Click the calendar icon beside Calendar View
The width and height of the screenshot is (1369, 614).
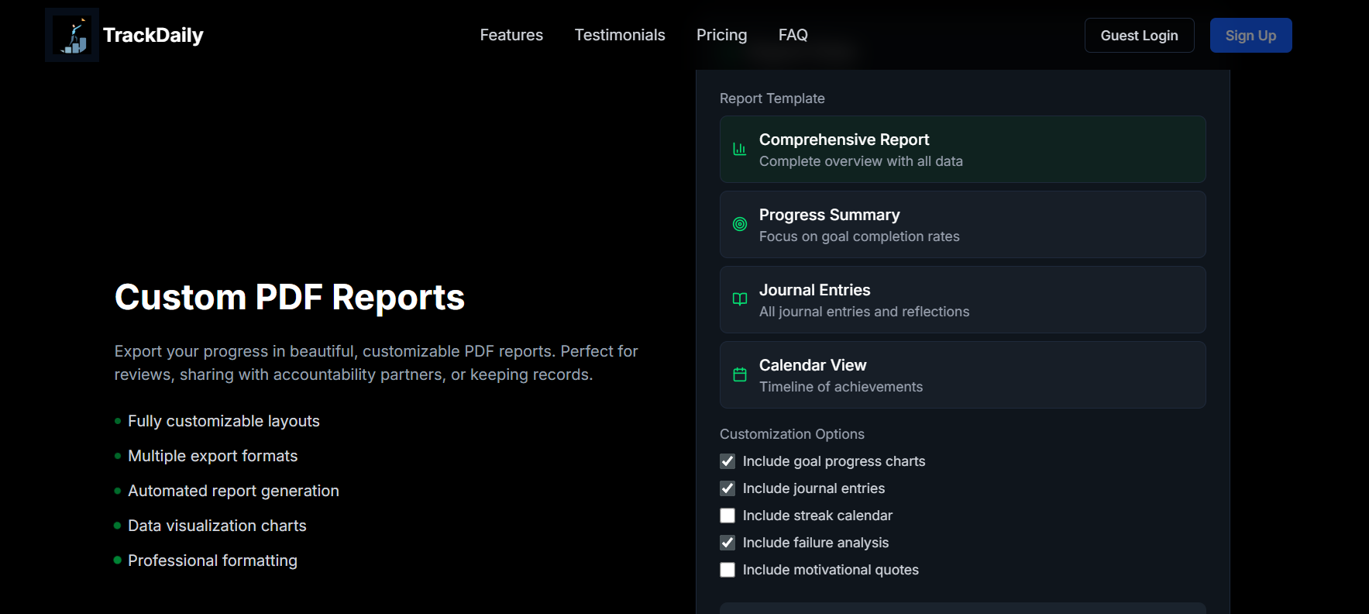click(740, 374)
